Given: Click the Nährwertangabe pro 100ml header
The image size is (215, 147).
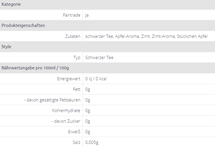Looking at the screenshot, I should point(35,68).
